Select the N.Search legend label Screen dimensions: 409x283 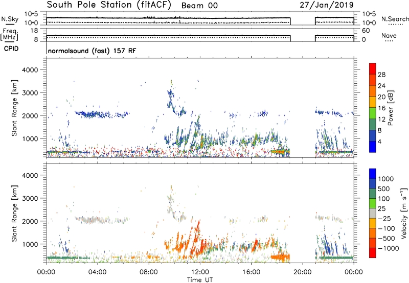click(395, 19)
